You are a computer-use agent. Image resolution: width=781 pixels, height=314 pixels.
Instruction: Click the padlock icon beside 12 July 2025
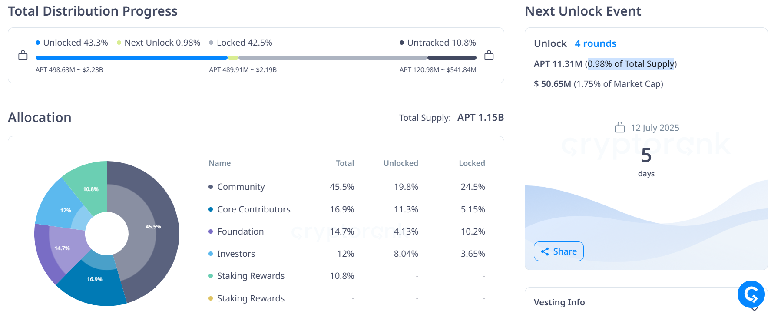(620, 127)
